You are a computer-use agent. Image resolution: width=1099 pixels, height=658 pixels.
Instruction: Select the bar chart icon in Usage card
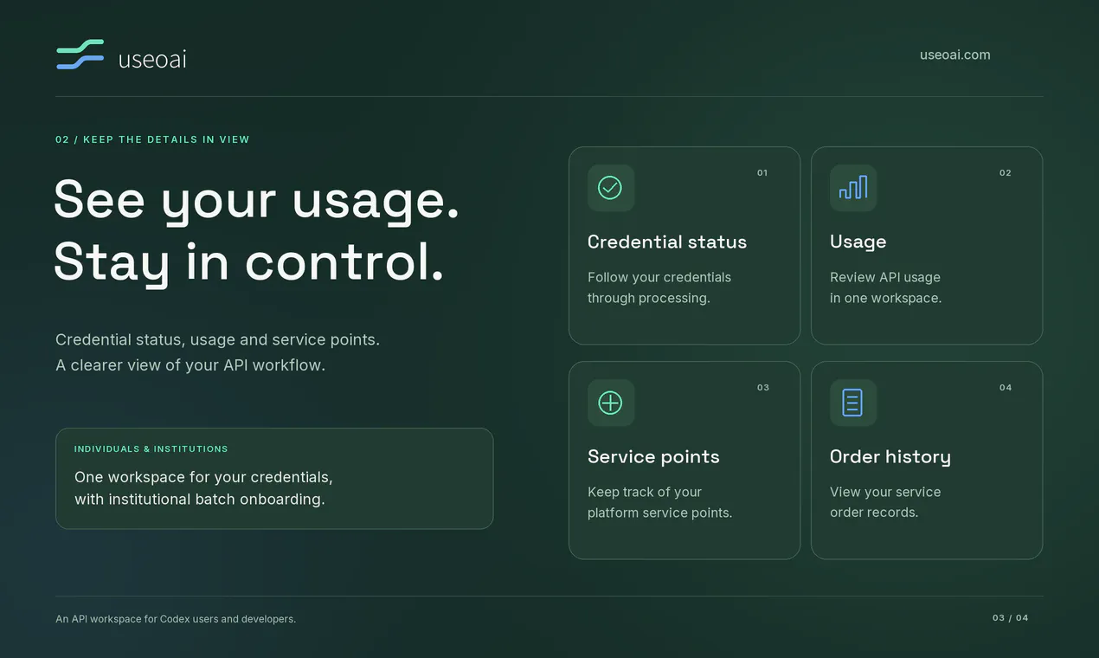pos(853,188)
